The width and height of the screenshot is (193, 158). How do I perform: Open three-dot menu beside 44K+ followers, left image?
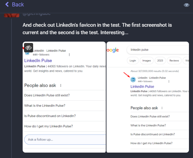[69, 54]
